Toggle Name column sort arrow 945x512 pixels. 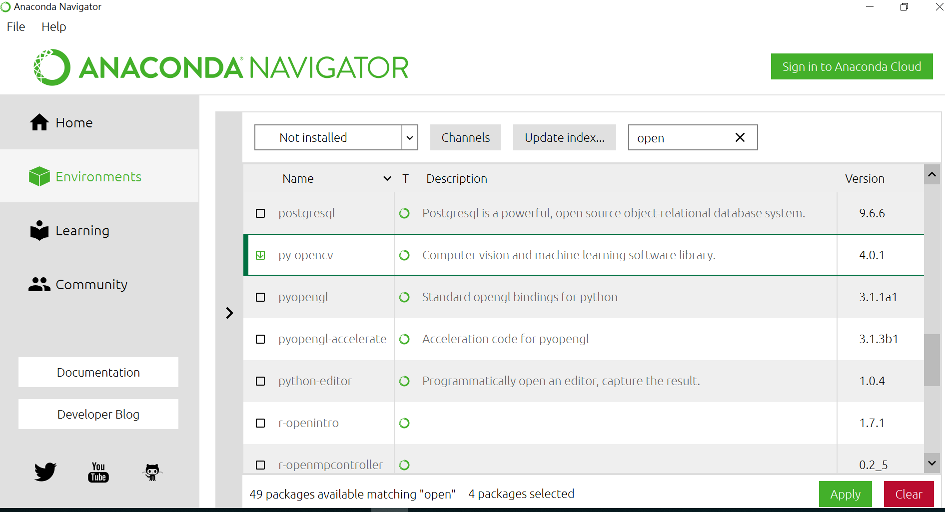(387, 178)
